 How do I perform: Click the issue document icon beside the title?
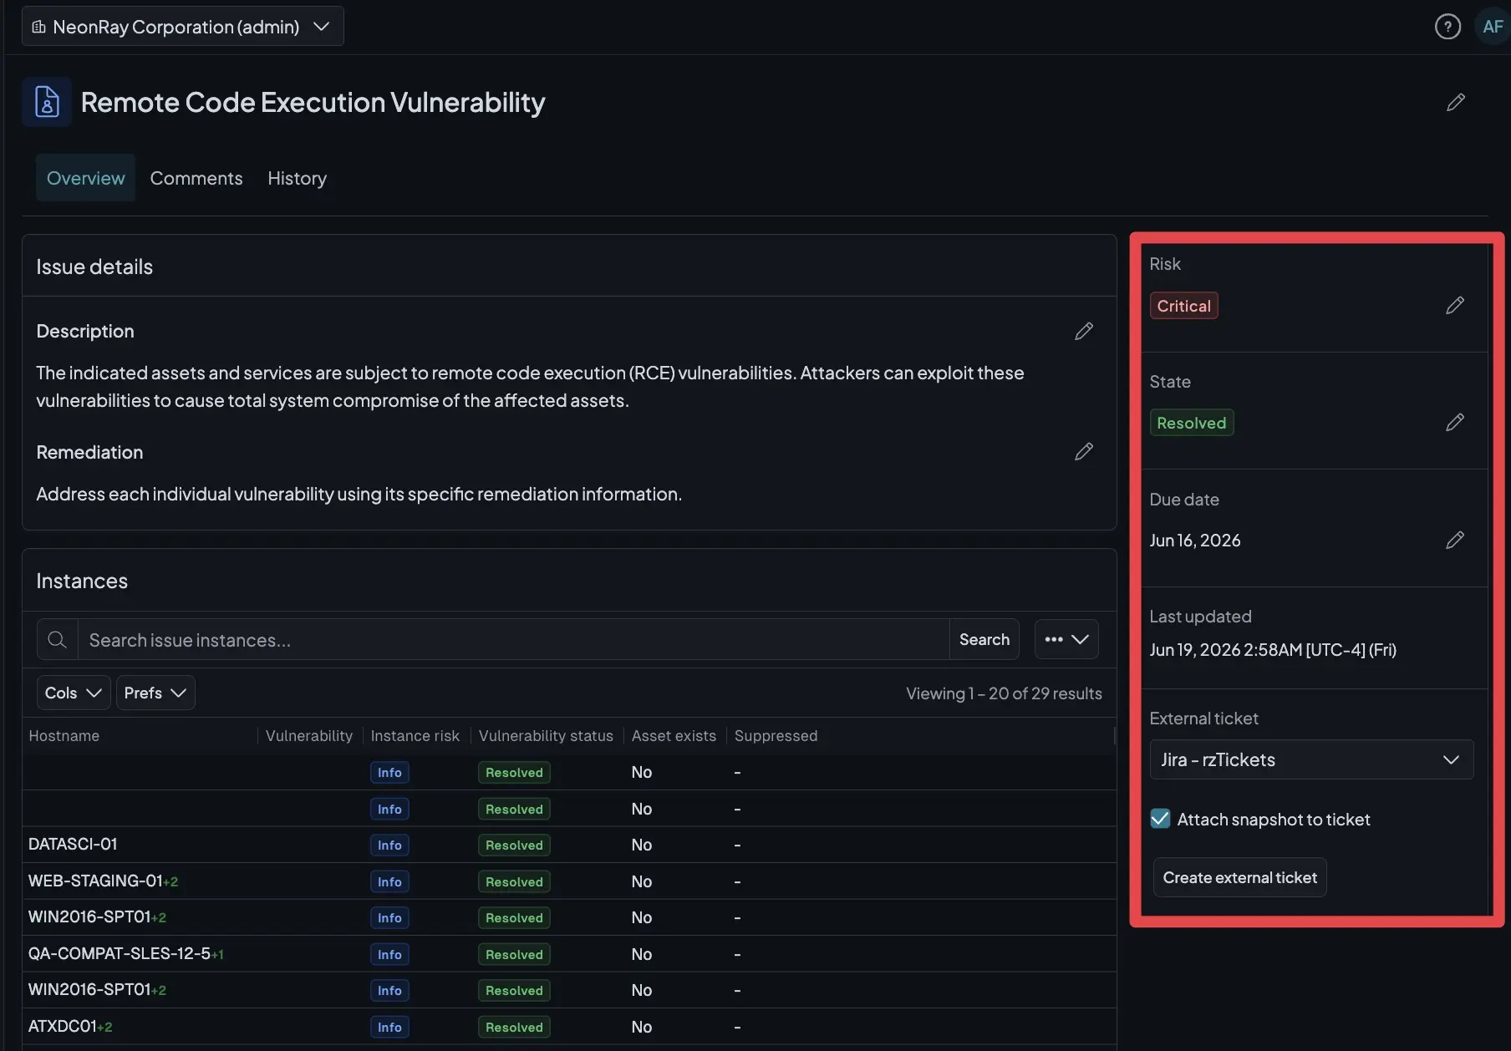[x=47, y=102]
